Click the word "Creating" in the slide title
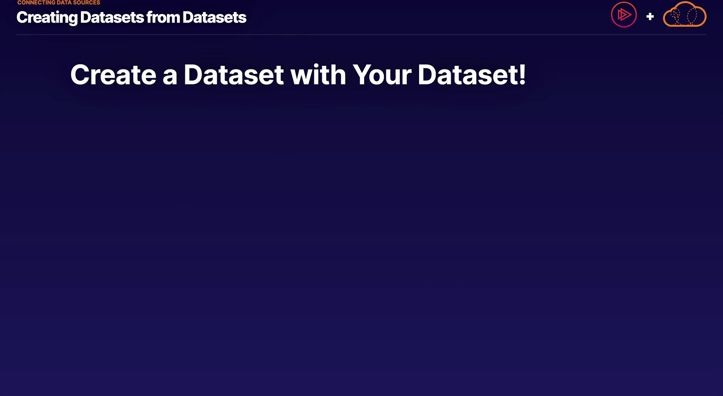Viewport: 723px width, 396px height. click(x=47, y=17)
